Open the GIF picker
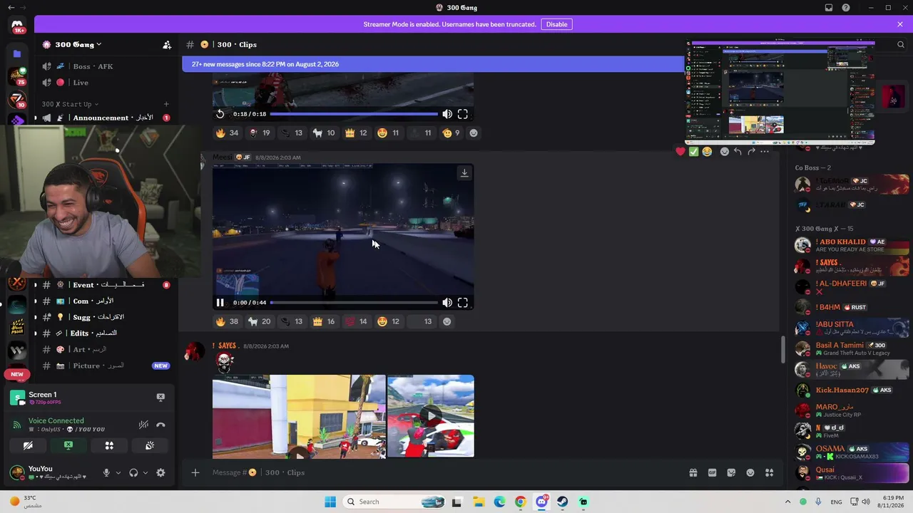This screenshot has width=913, height=513. pyautogui.click(x=712, y=472)
